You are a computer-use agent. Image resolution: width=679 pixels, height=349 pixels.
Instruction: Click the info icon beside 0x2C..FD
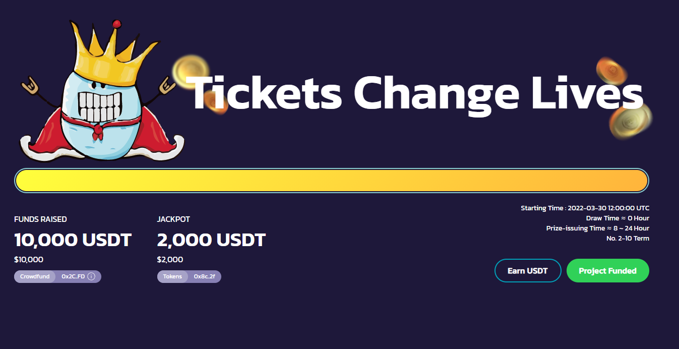pos(91,276)
